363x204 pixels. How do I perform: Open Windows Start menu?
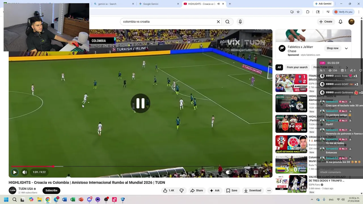6,199
